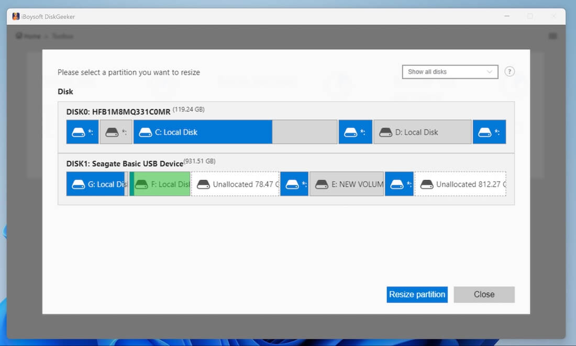Select the gray hidden partition on DISK0
Viewport: 576px width, 346px height.
(x=116, y=132)
